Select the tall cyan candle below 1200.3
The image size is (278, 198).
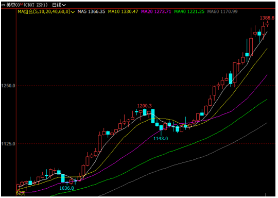coord(153,116)
